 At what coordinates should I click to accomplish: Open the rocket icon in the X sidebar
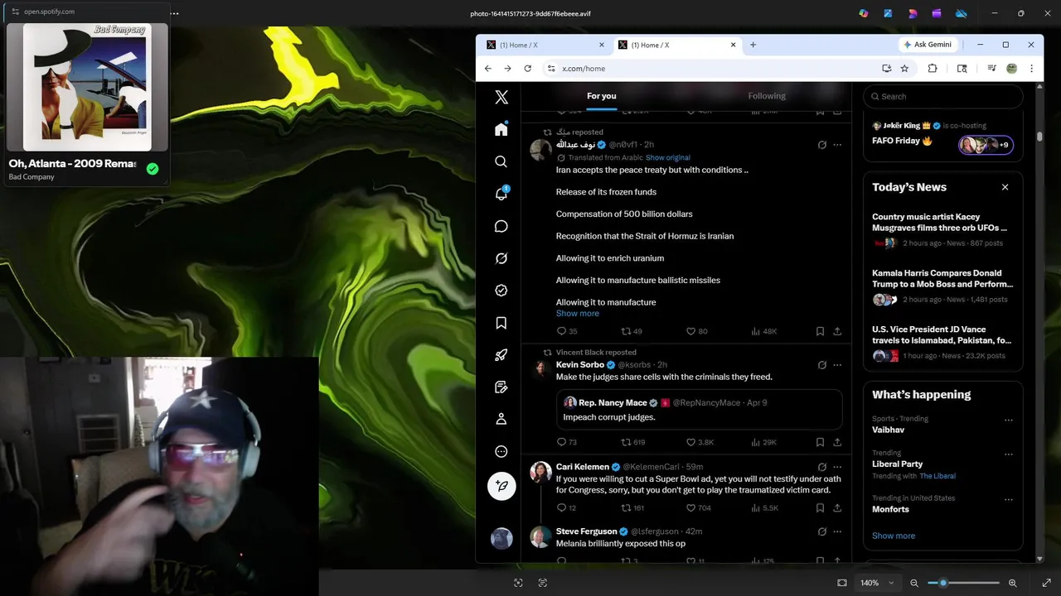501,355
